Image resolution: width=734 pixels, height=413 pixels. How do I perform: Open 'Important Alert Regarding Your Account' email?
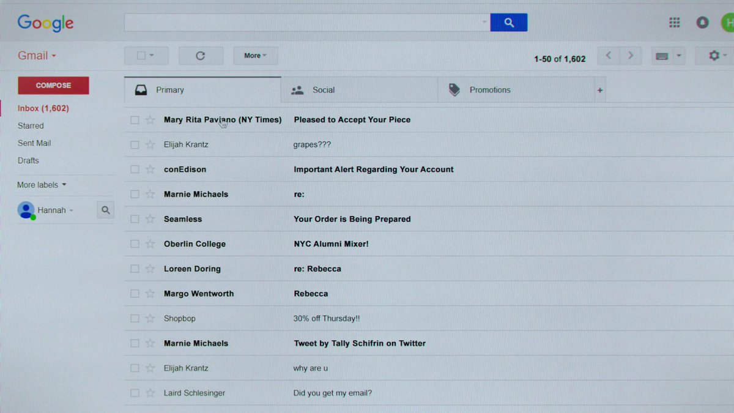click(x=374, y=169)
